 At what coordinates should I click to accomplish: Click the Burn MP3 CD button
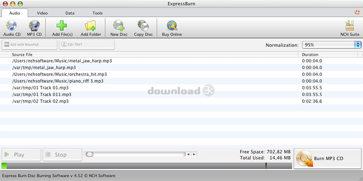tap(327, 159)
